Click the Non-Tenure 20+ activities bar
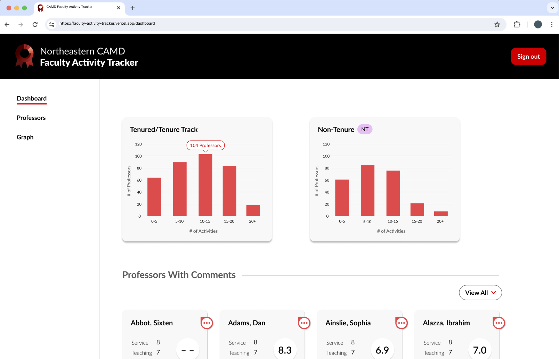Screen dimensions: 559x359 [441, 214]
